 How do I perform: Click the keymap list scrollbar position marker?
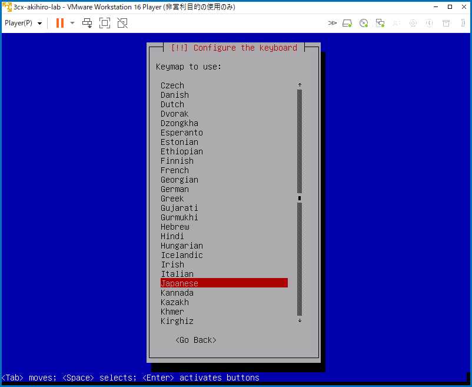tap(300, 198)
